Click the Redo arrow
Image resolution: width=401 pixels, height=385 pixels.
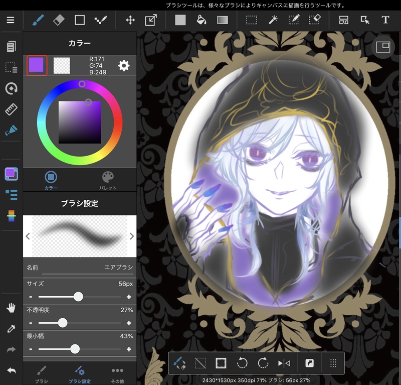[x=11, y=349]
